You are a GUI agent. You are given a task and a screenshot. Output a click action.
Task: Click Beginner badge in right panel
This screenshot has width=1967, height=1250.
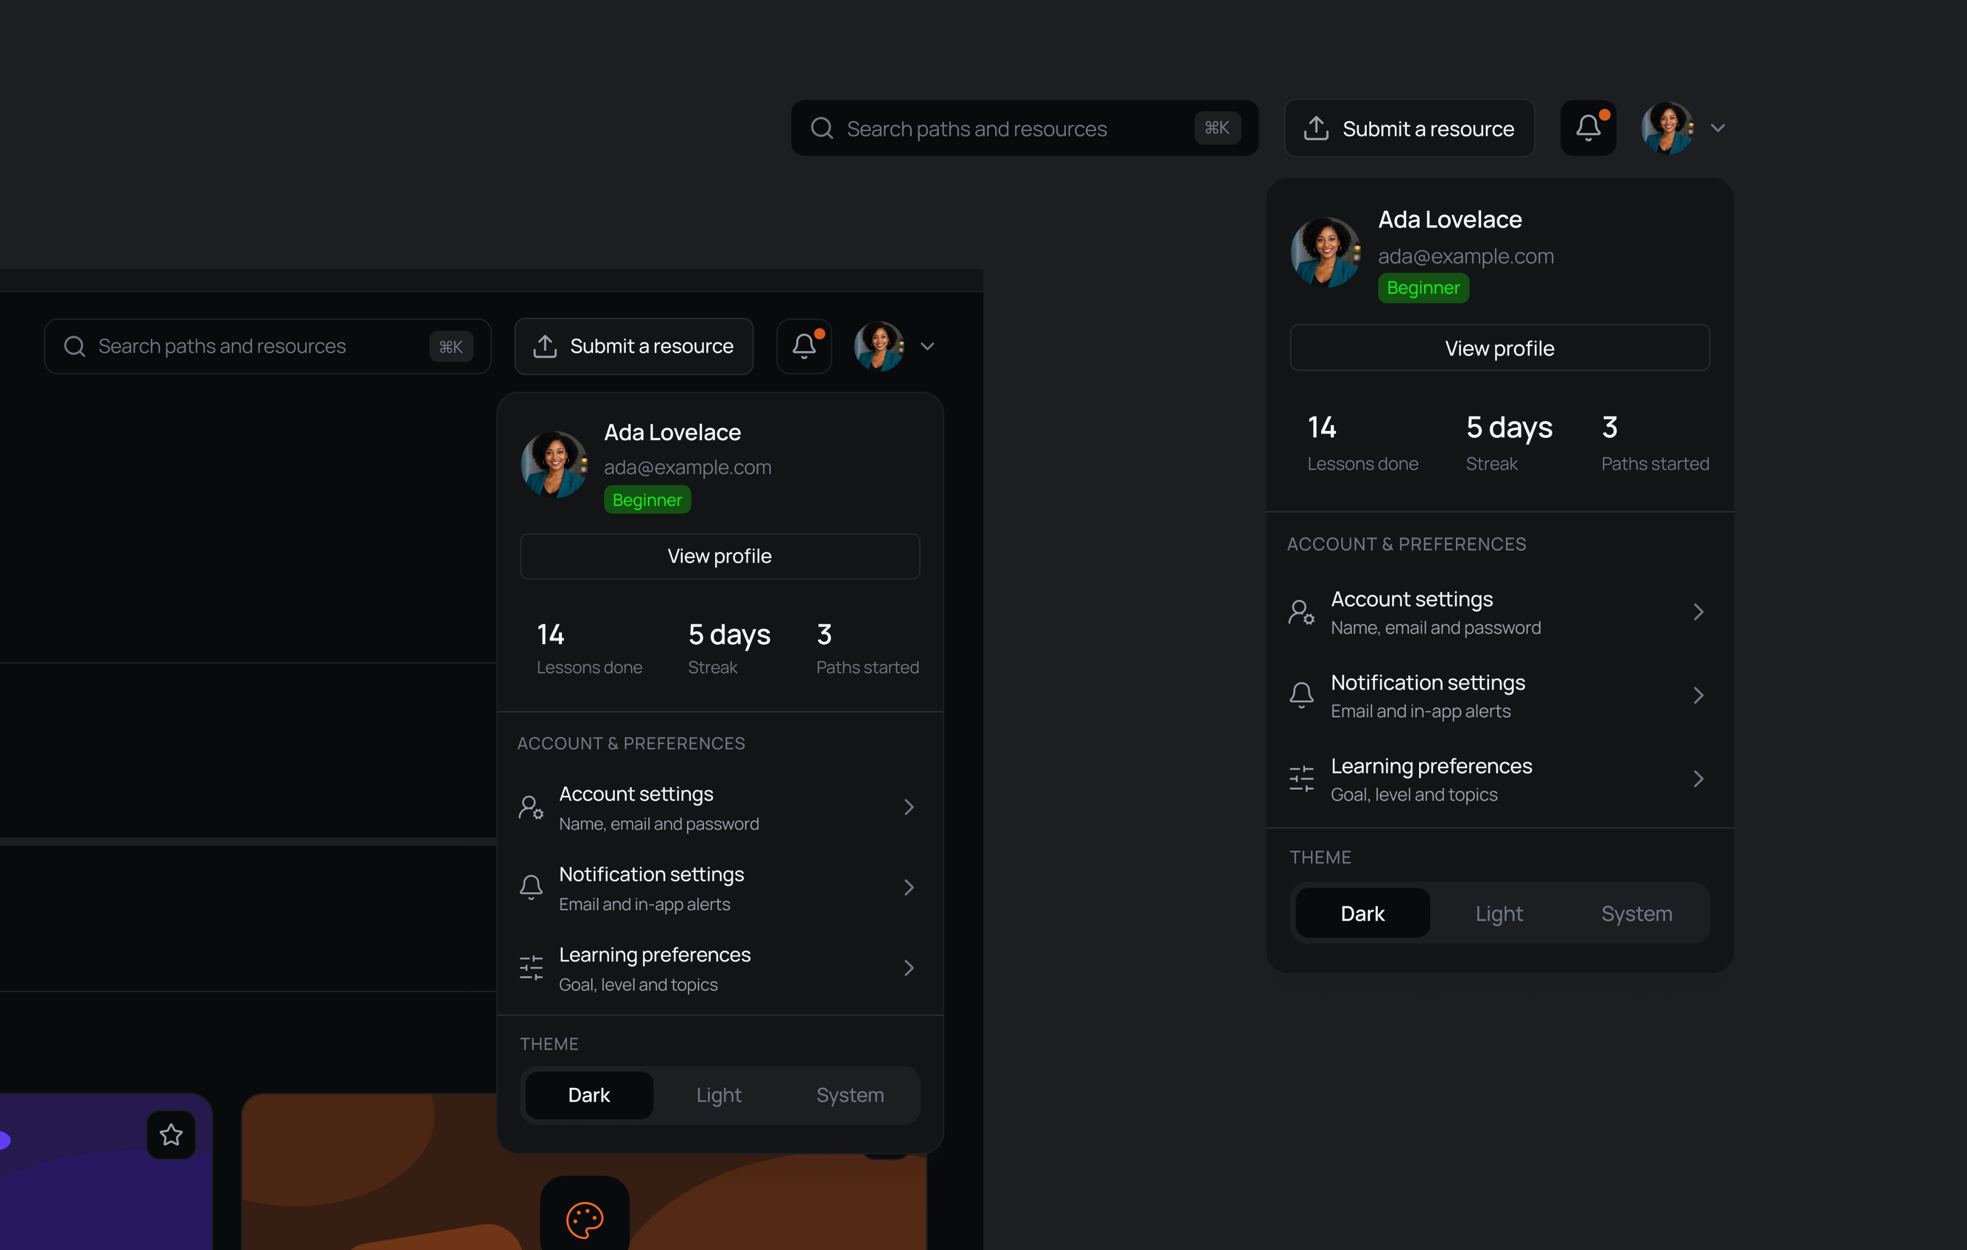tap(1423, 288)
